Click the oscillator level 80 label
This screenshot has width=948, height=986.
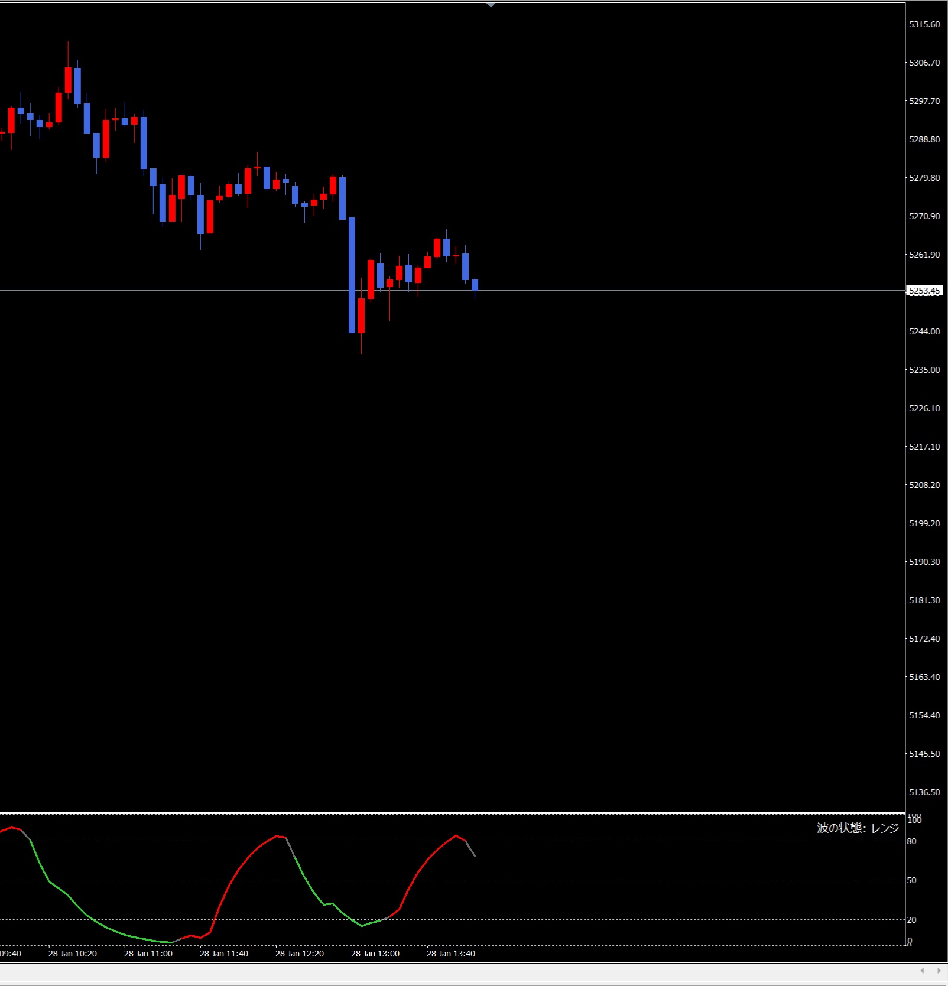tap(912, 841)
